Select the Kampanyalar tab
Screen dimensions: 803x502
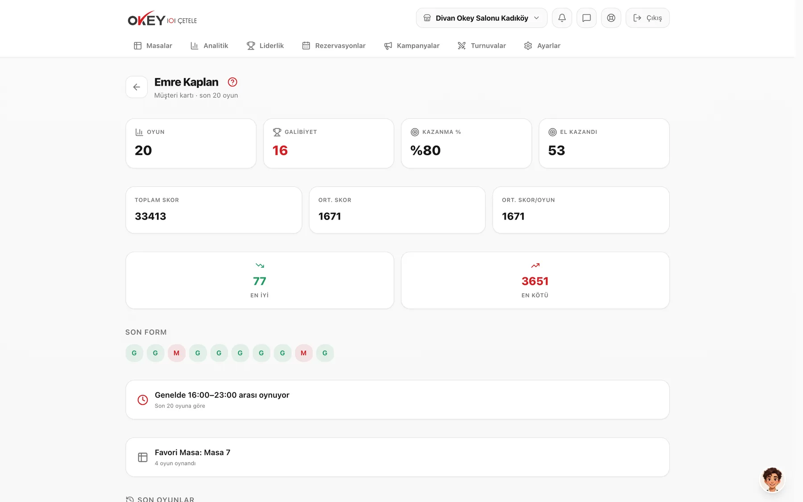click(412, 46)
